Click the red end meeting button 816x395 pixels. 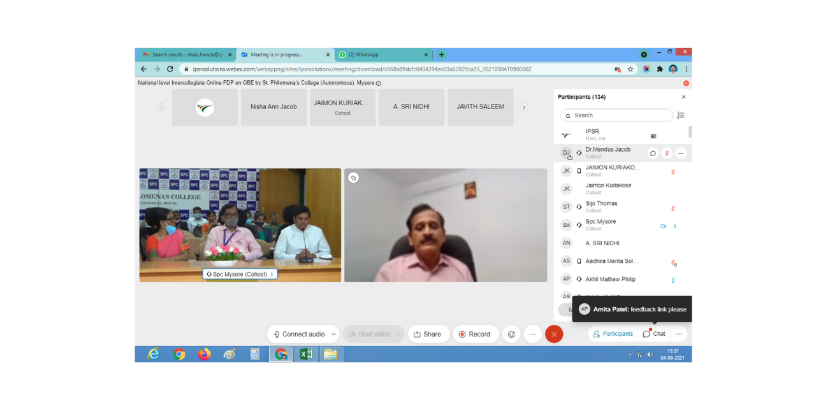pos(554,334)
